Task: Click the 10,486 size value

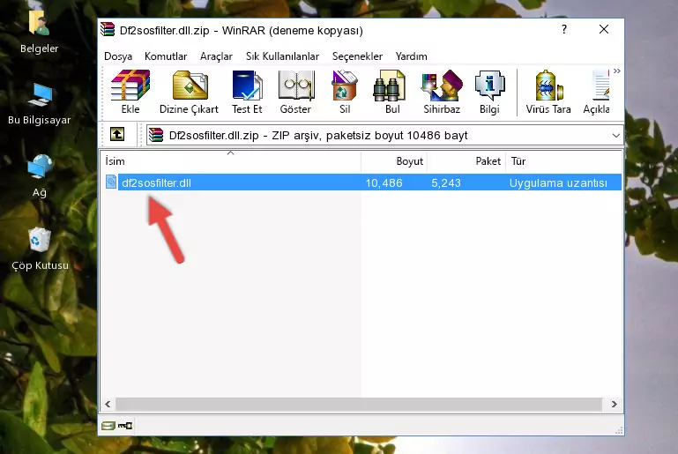Action: [x=384, y=182]
